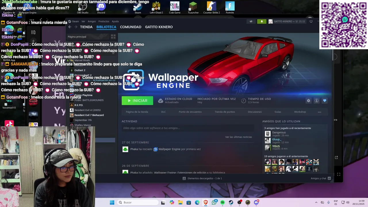Select Resident Evil 7 Biohazard in library
The width and height of the screenshot is (368, 207).
(x=89, y=115)
